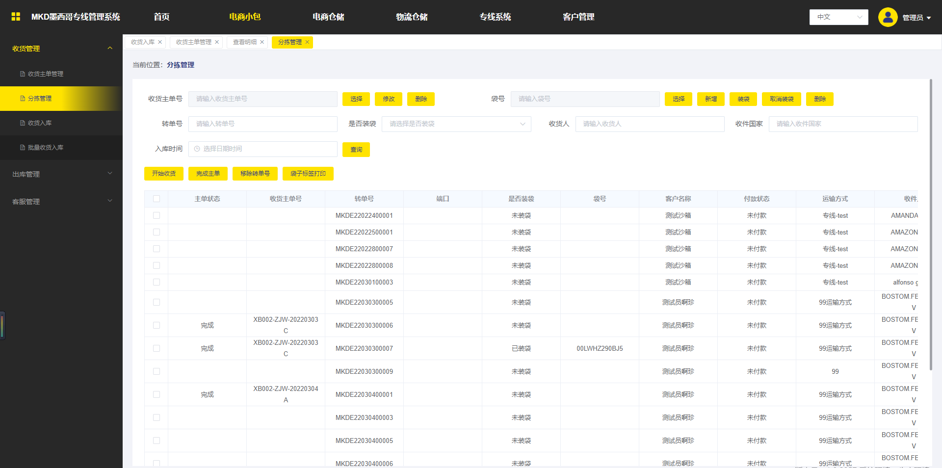
Task: Open 批量收货入库 in sidebar
Action: pos(45,148)
